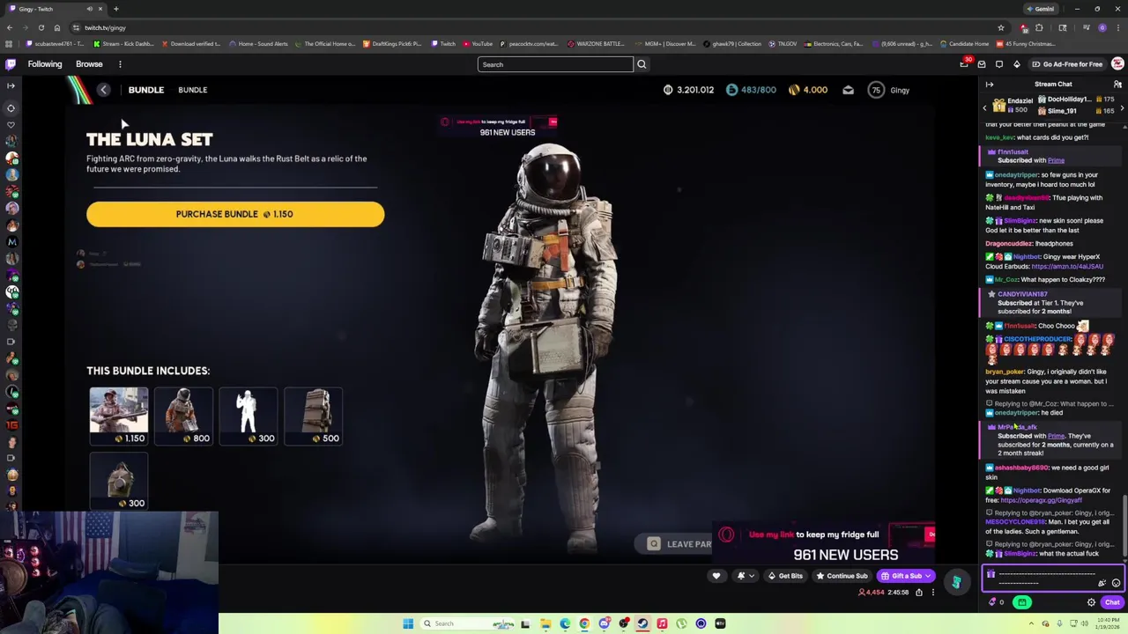Click Go Ad-Free for Free
This screenshot has width=1128, height=634.
(1066, 64)
